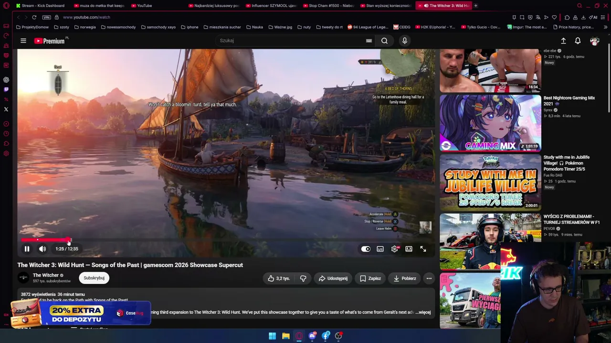Open the X icon in Opera's sidebar
Screen dimensions: 611x343
6,109
